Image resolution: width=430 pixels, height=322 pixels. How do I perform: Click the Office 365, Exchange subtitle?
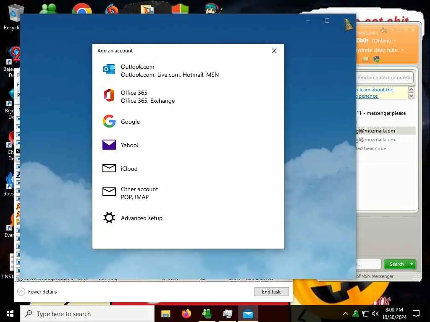pos(147,101)
